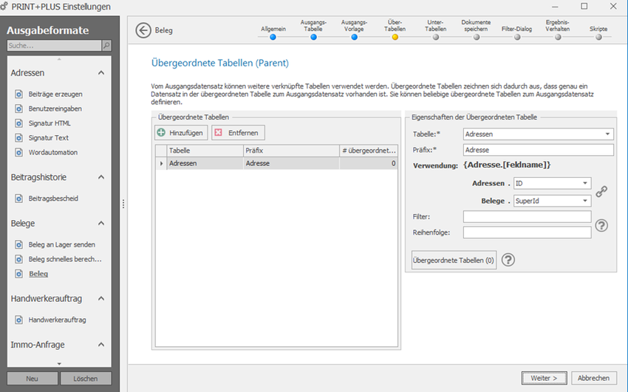Go to the Dokumente speichern wizard step

477,37
